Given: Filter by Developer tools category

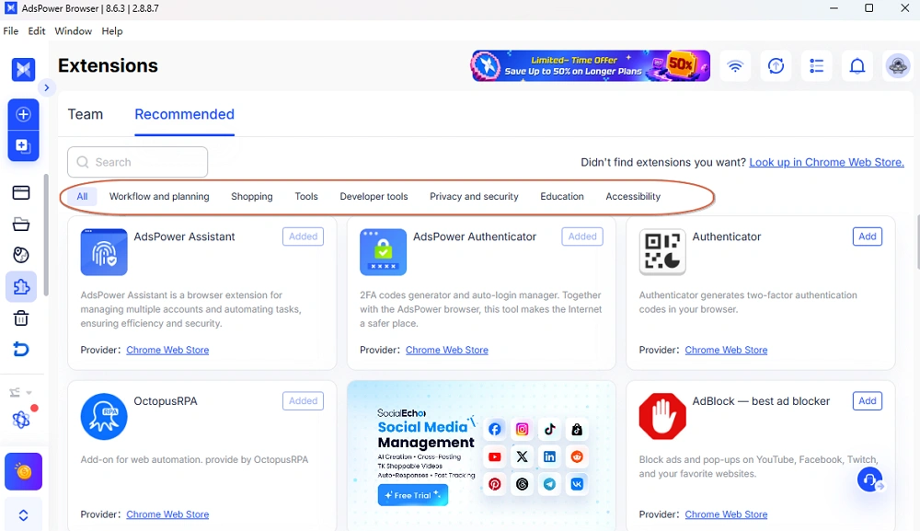Looking at the screenshot, I should coord(374,197).
